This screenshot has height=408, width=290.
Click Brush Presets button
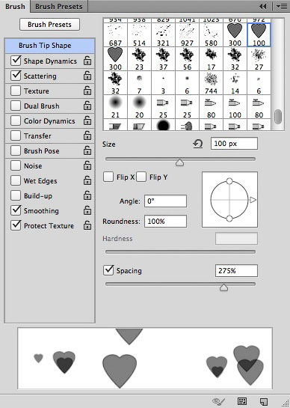click(49, 25)
